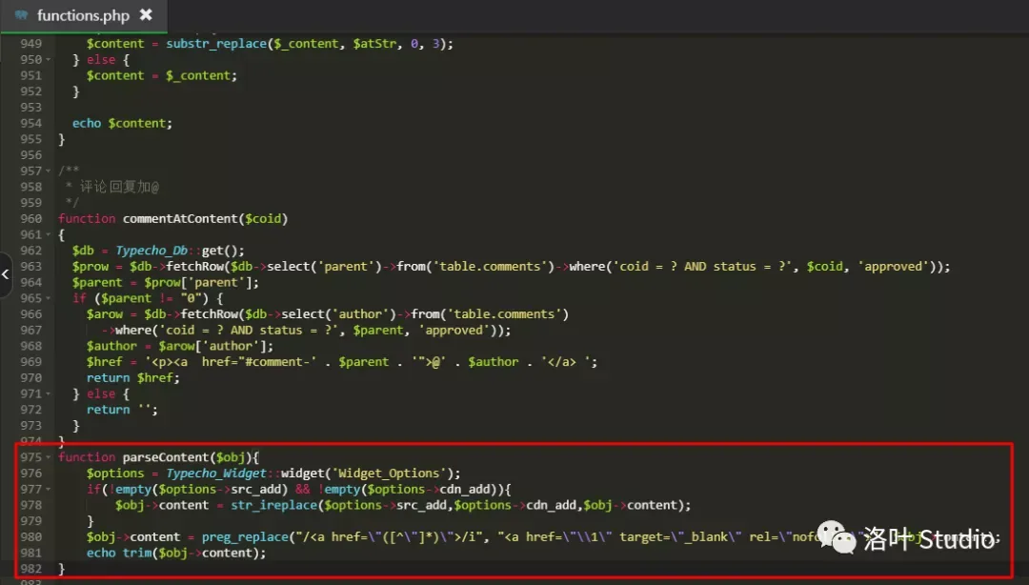Click 'preg_replace' on line 980
Viewport: 1029px width, 585px height.
pyautogui.click(x=246, y=537)
